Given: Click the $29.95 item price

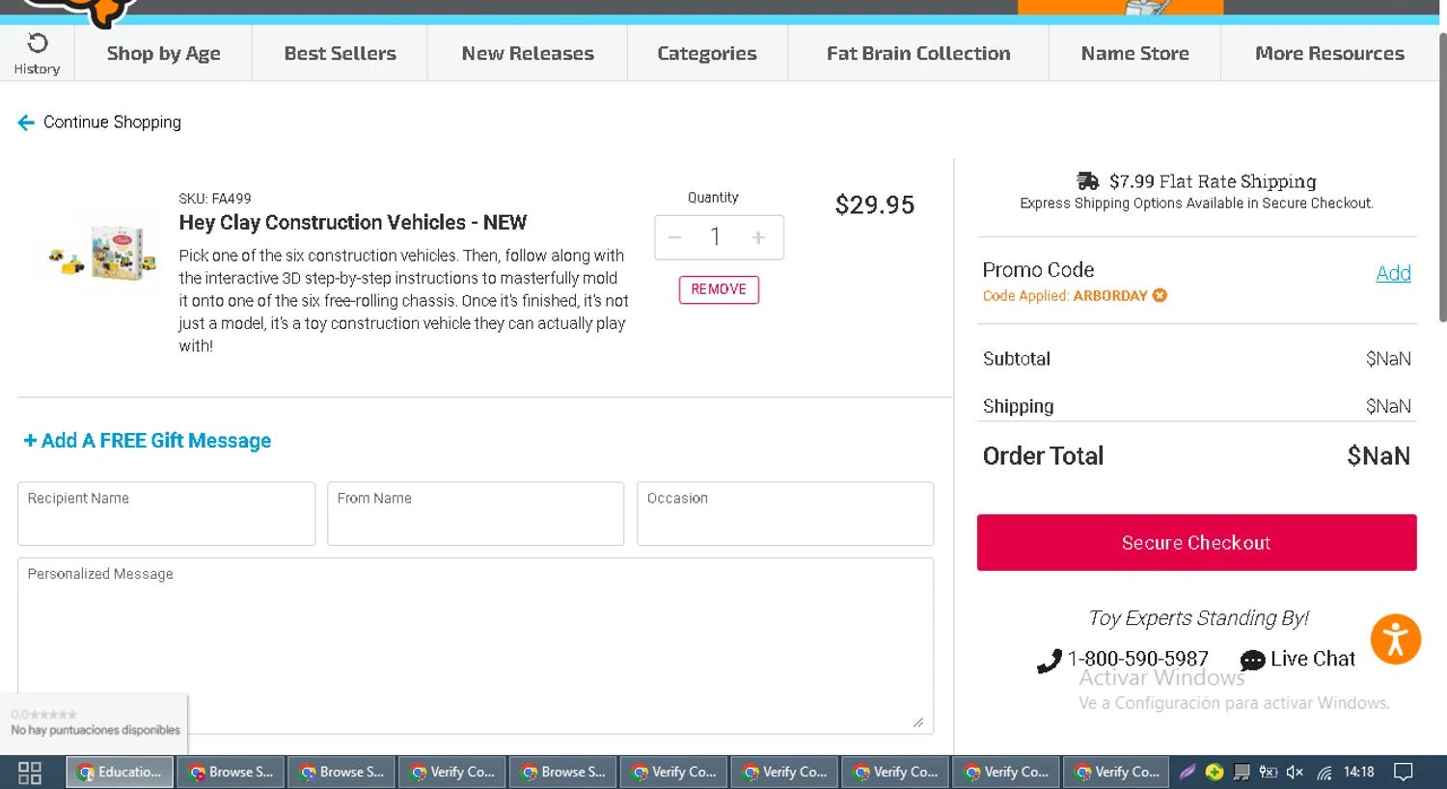Looking at the screenshot, I should [875, 204].
